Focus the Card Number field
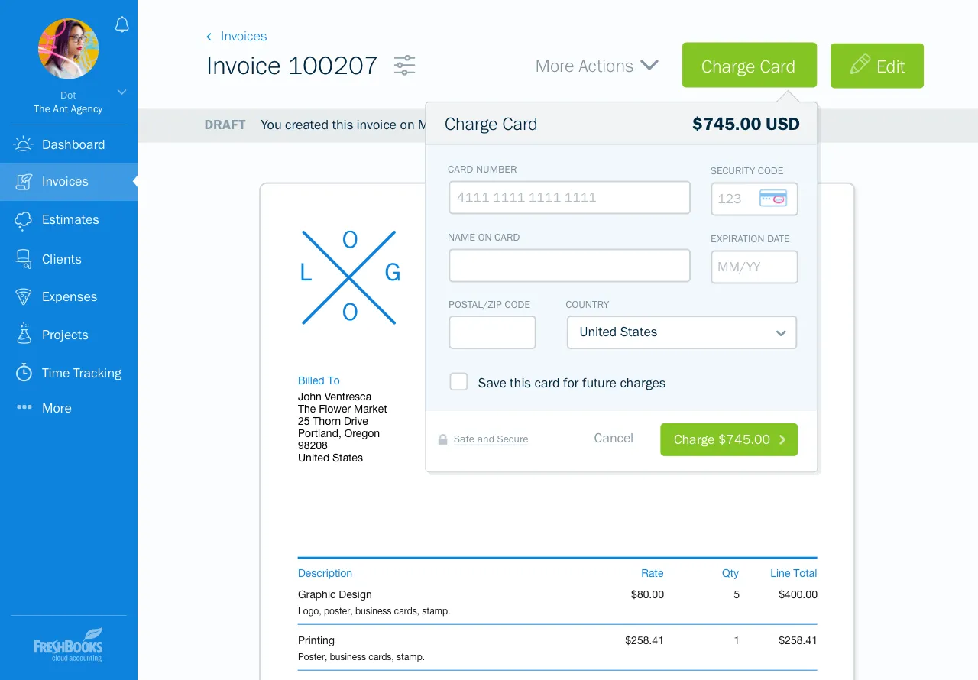 pos(569,198)
